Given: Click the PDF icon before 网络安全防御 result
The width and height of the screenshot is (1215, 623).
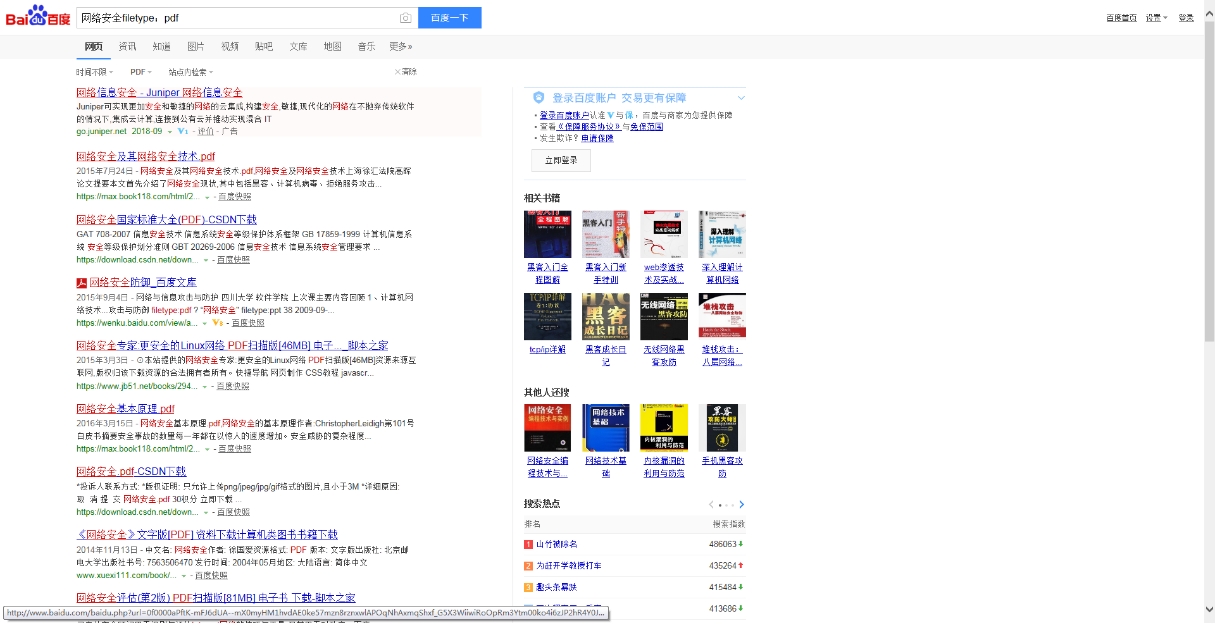Looking at the screenshot, I should [82, 283].
